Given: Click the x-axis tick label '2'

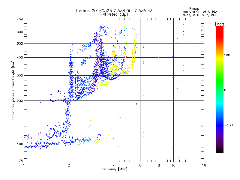Looking at the screenshot, I should [x=69, y=165].
